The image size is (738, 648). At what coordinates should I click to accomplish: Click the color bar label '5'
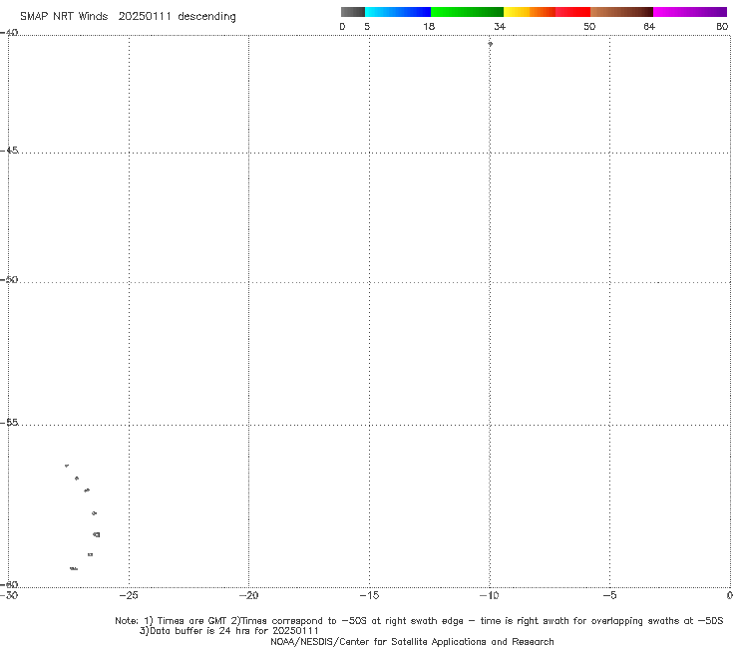click(x=367, y=27)
